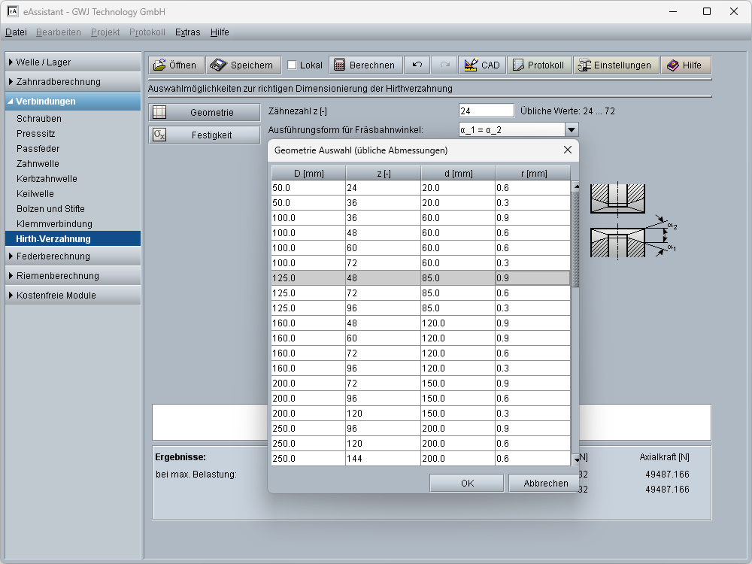
Task: Toggle the Lokal checkbox
Action: [293, 65]
